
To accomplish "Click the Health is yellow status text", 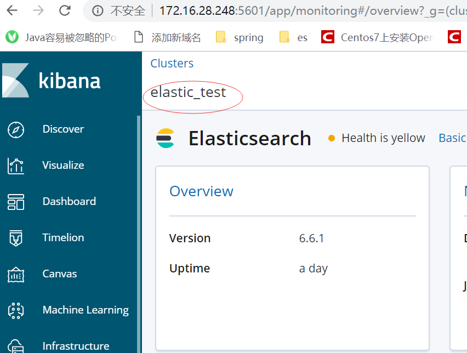I will (x=383, y=138).
